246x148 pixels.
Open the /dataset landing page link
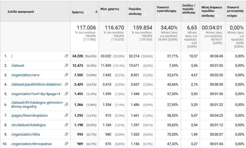pyautogui.click(x=18, y=66)
